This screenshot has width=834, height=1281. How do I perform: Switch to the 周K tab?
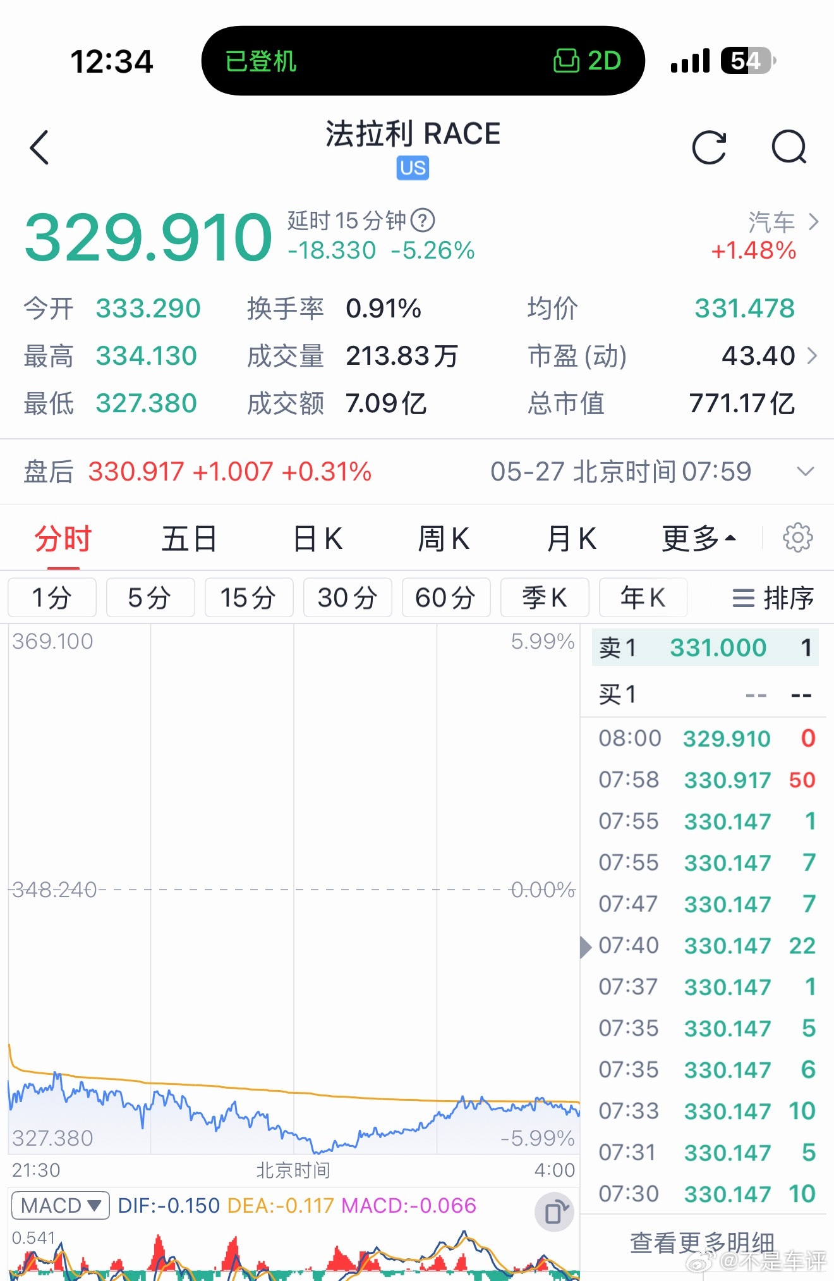[444, 539]
